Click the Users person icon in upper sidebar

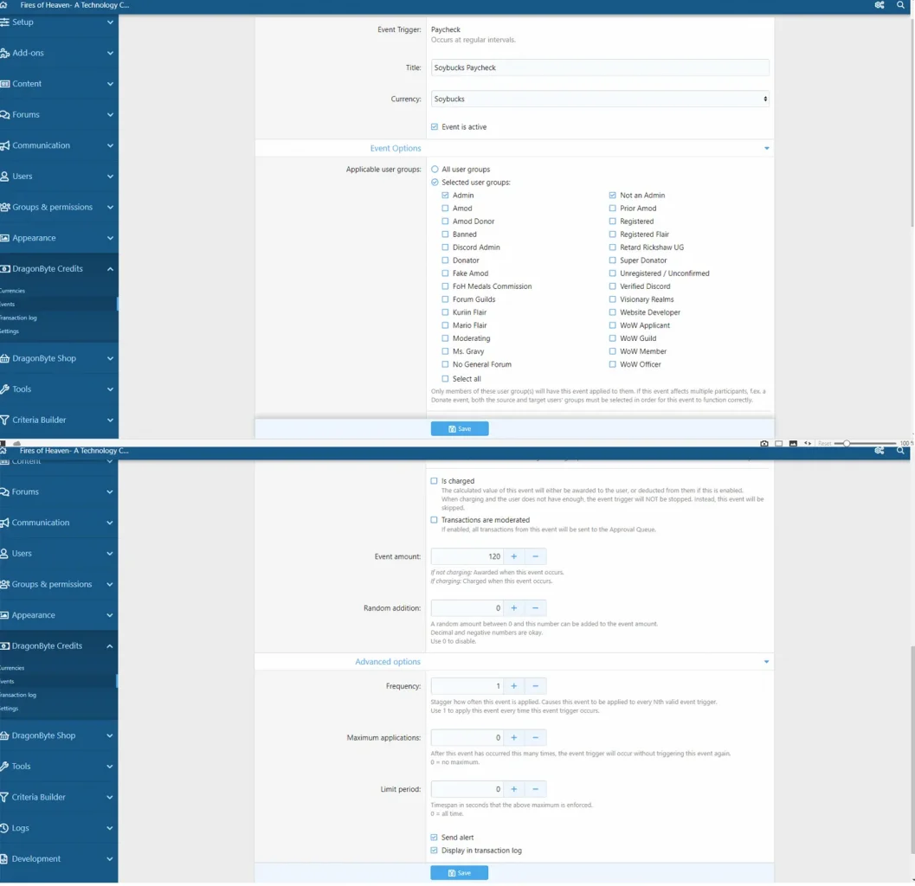tap(4, 177)
